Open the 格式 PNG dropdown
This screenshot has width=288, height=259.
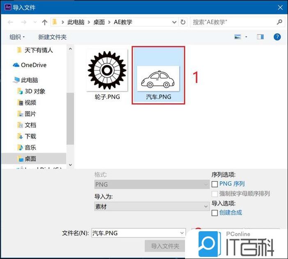(x=152, y=185)
